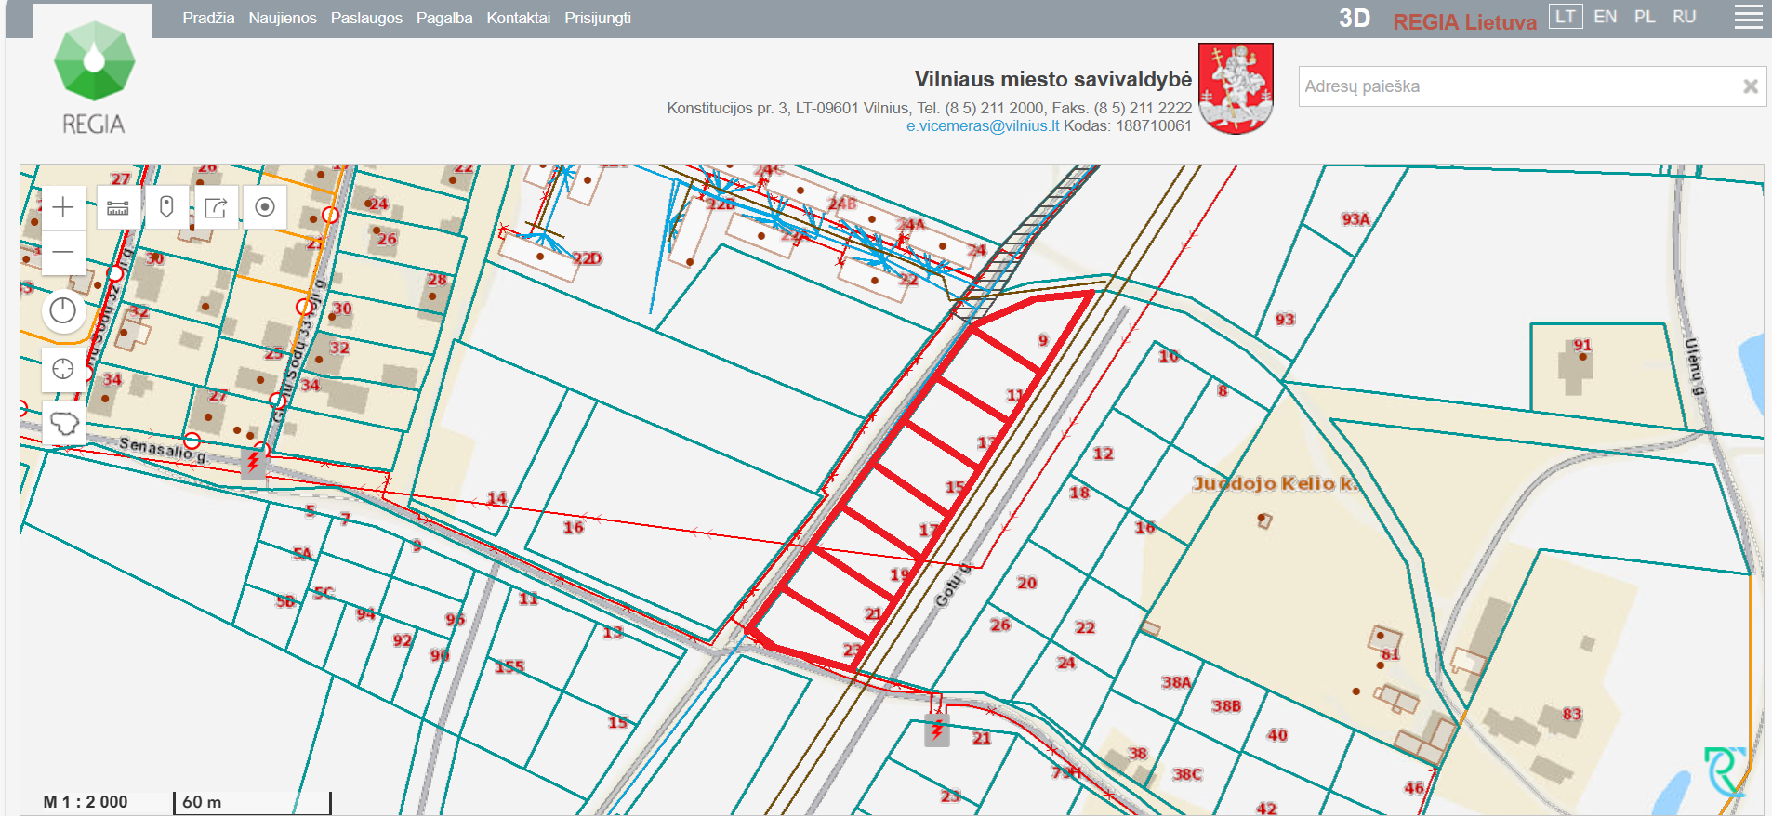Activate the location pin marker tool
Screen dimensions: 1772x816
click(x=166, y=207)
